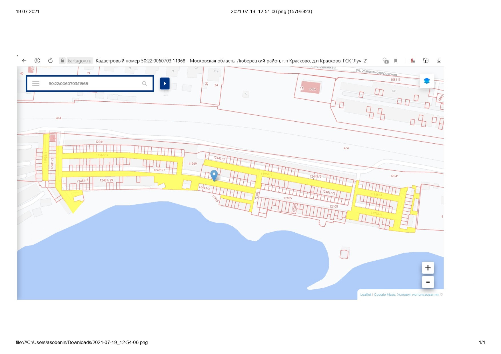
Task: Open the hamburger menu in the search box
Action: (x=36, y=83)
